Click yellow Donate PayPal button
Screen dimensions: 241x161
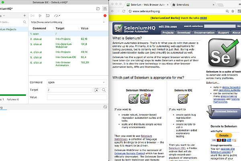224,135
